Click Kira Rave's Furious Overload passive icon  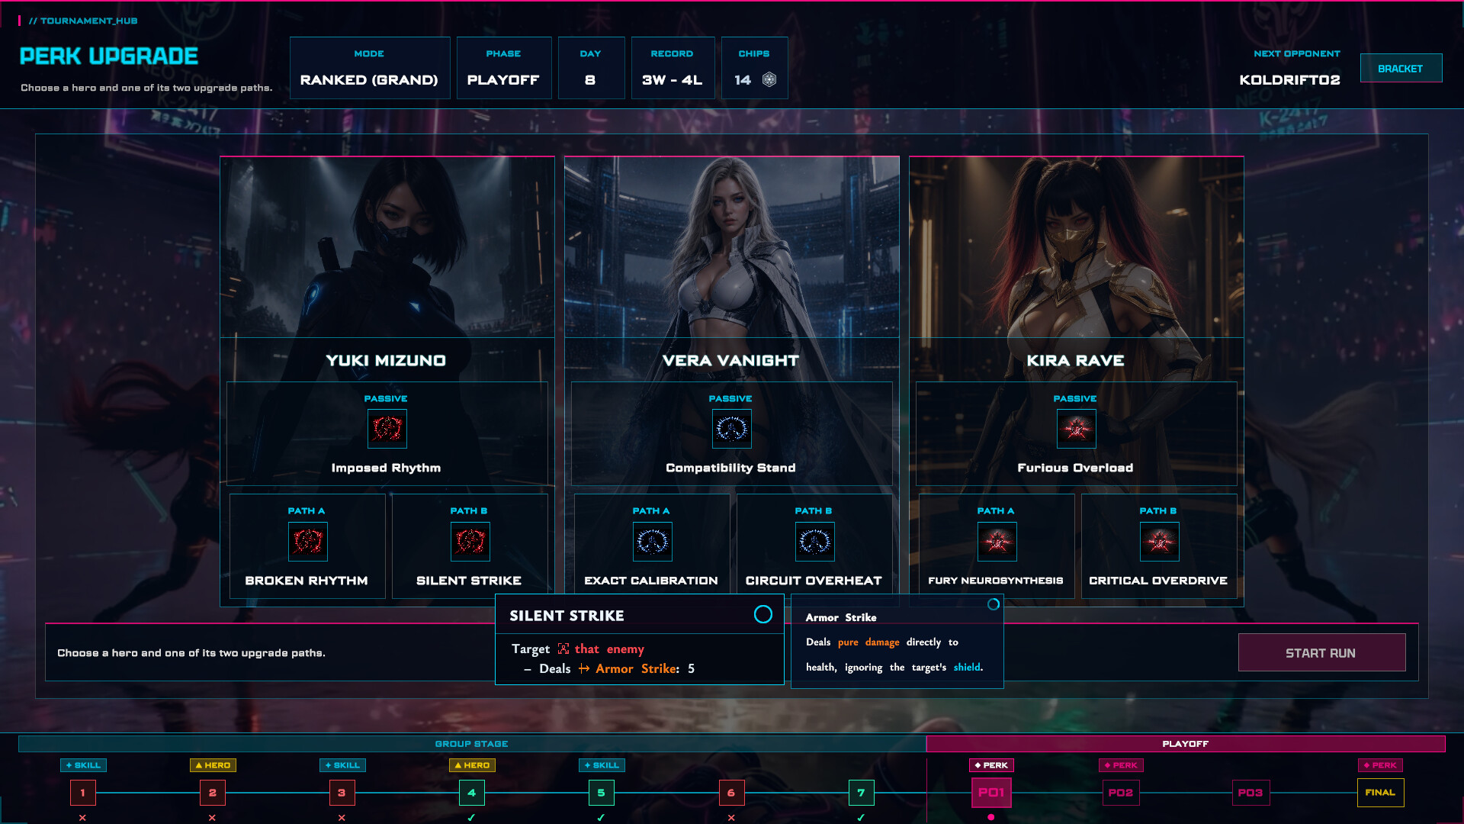pyautogui.click(x=1076, y=429)
